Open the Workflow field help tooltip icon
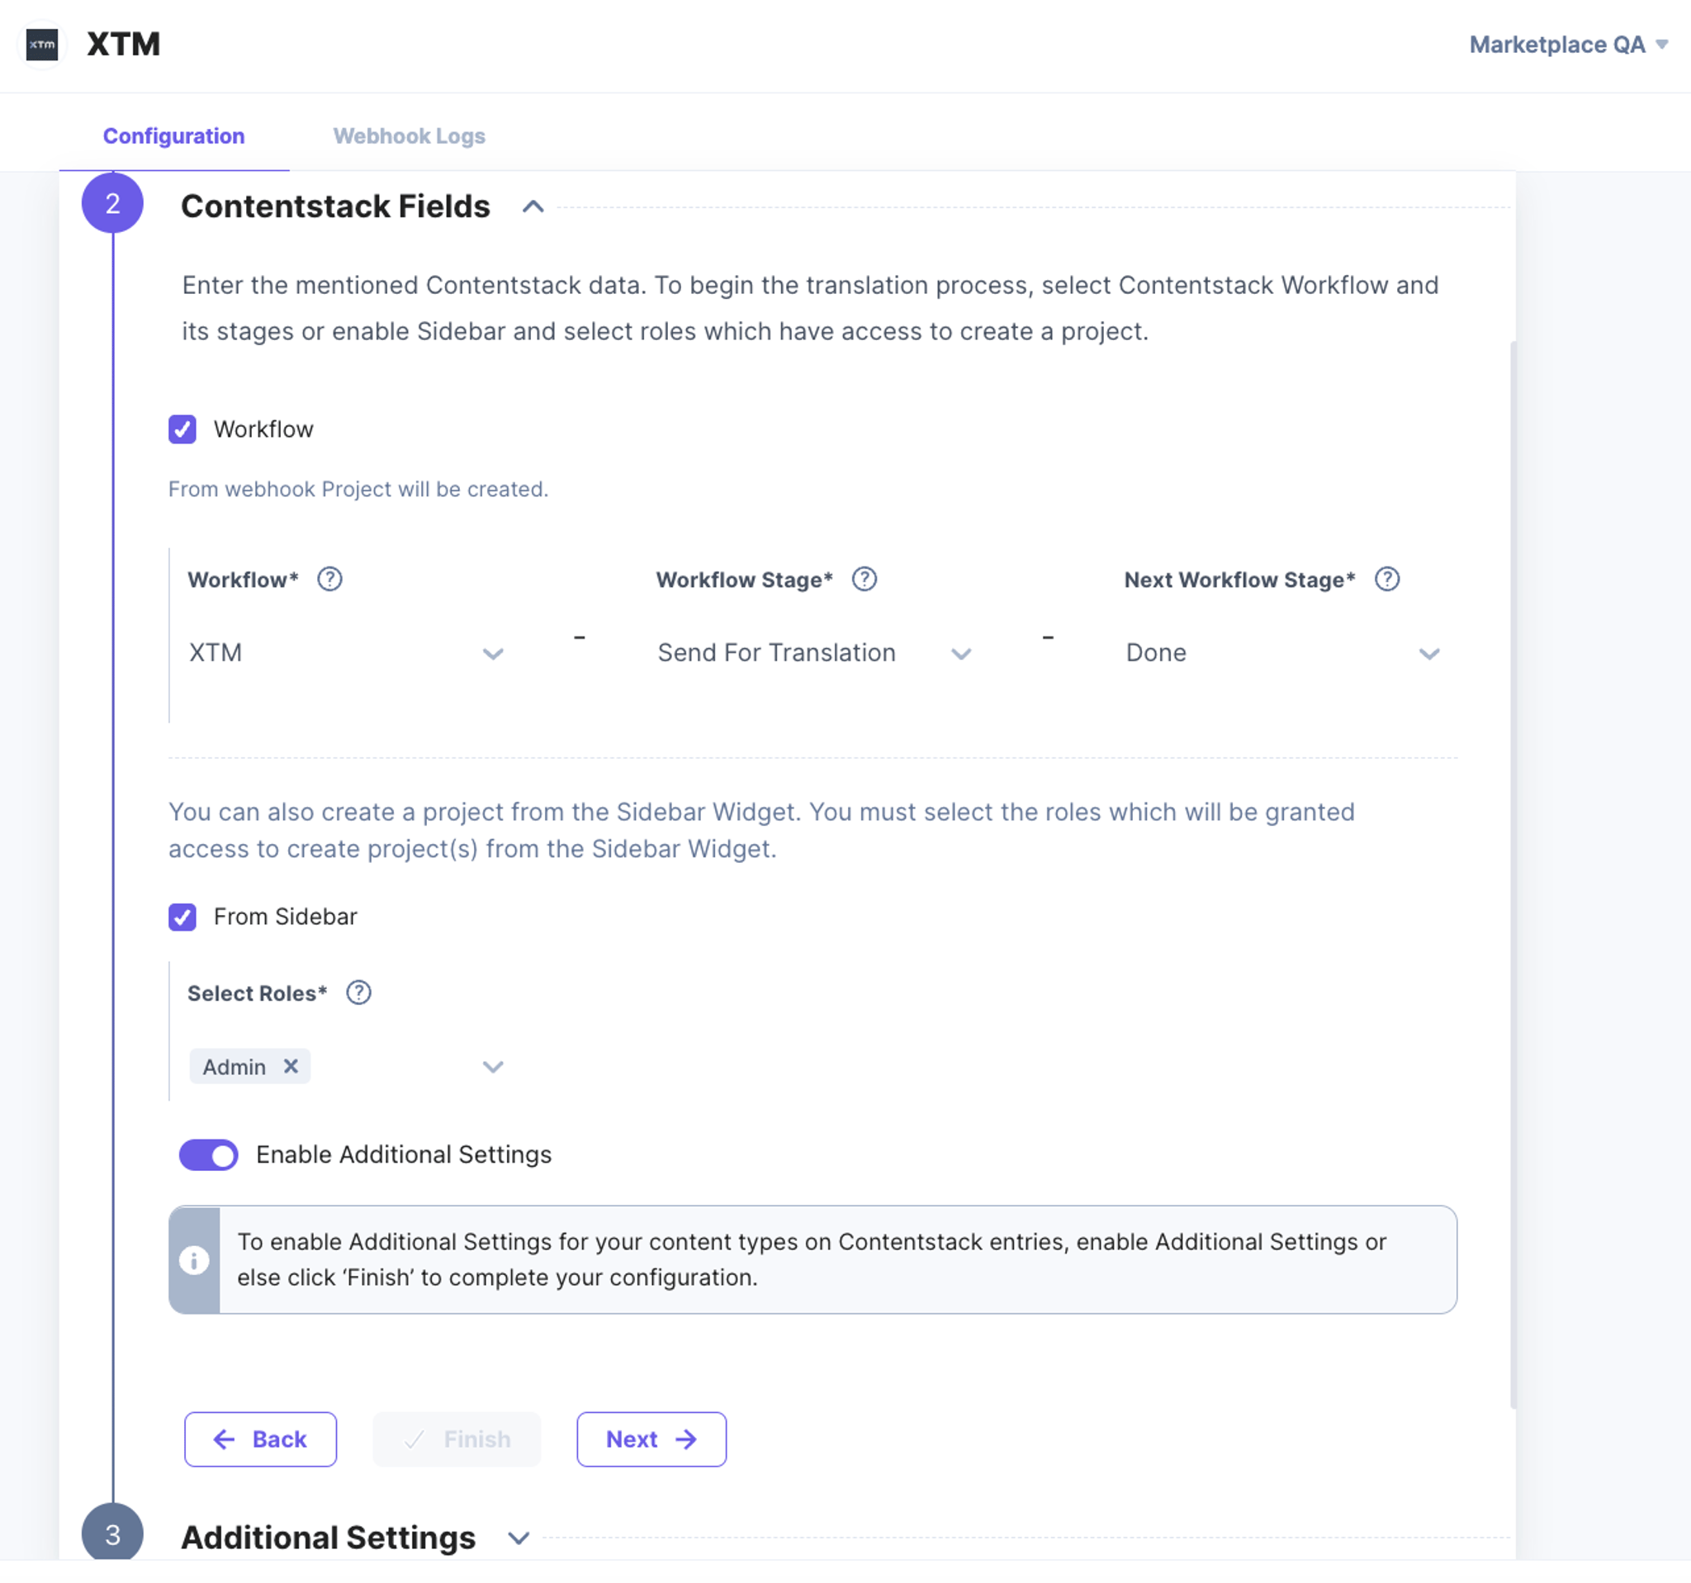The width and height of the screenshot is (1691, 1583). click(330, 579)
